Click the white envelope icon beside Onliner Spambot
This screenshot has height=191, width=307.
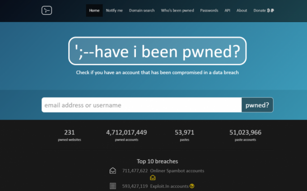[113, 171]
